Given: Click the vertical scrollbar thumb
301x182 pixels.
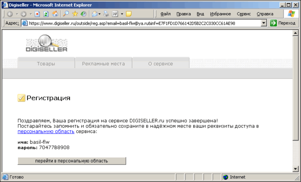Looking at the screenshot, I should [x=296, y=89].
